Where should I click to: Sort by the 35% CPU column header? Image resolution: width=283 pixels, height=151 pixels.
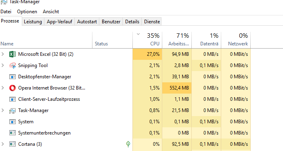(147, 40)
